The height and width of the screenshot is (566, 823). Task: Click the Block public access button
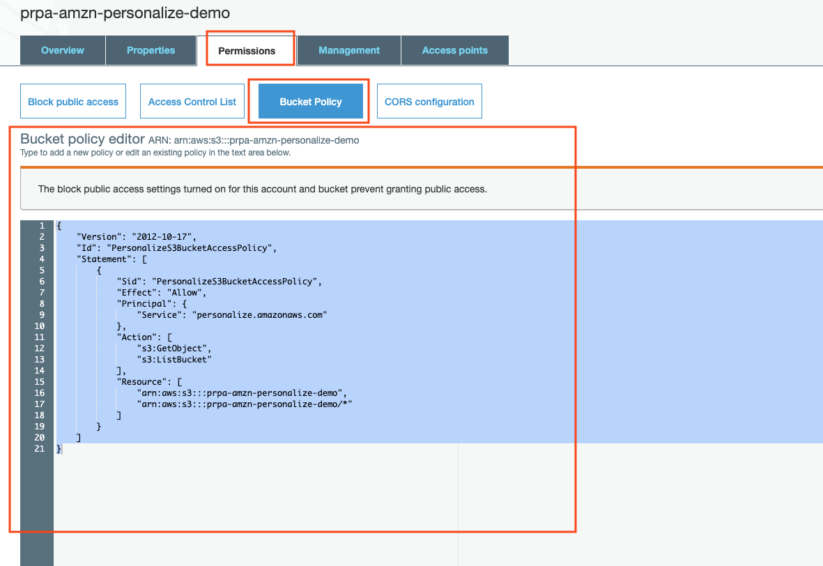73,101
